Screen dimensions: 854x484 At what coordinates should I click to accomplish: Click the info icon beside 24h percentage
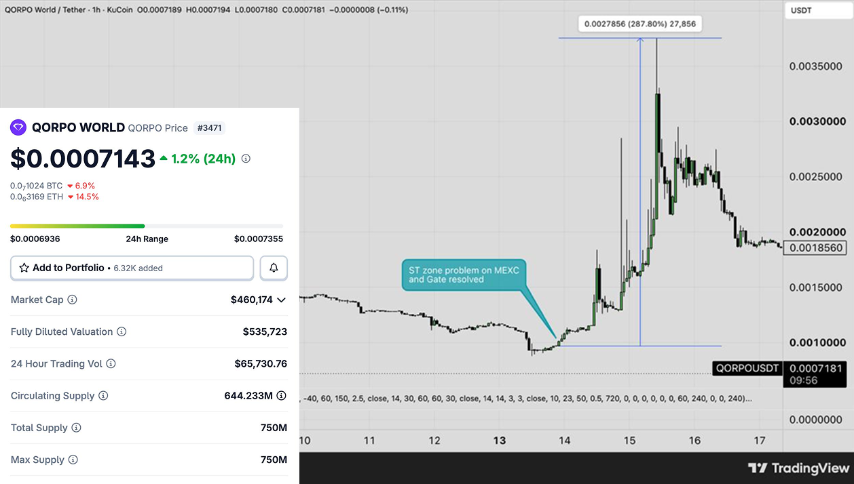pyautogui.click(x=246, y=159)
